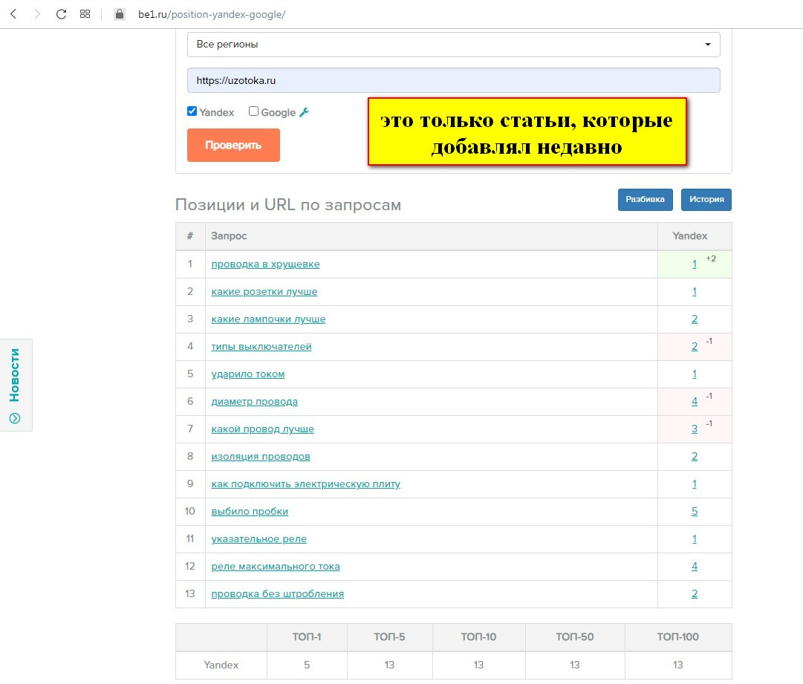Open query ударило током
Viewport: 803px width, 684px height.
[248, 374]
